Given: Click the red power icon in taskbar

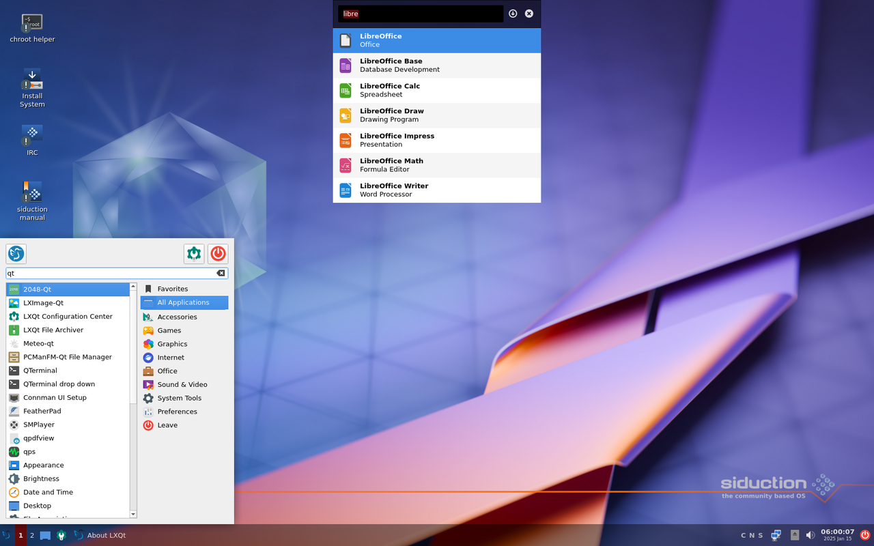Looking at the screenshot, I should [865, 535].
